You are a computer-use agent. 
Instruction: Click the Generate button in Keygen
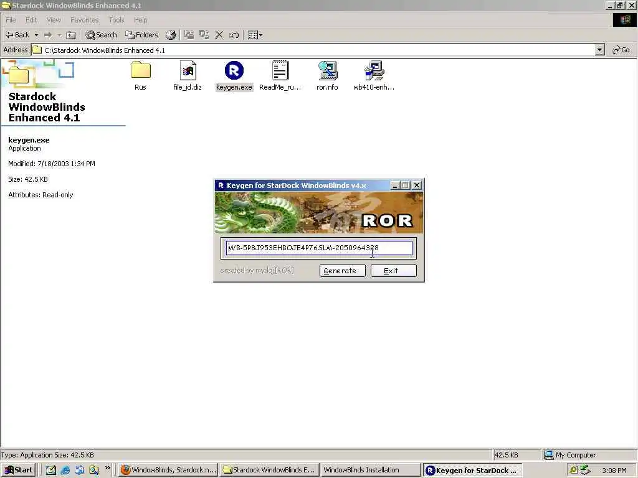point(342,271)
